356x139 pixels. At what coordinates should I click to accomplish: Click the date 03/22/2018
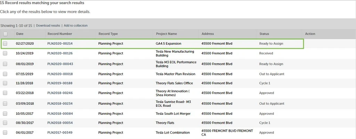(25, 93)
